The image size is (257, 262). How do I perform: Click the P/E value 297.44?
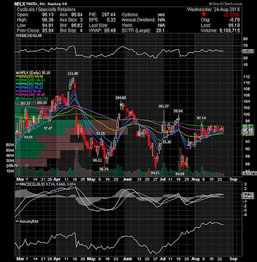click(x=109, y=15)
